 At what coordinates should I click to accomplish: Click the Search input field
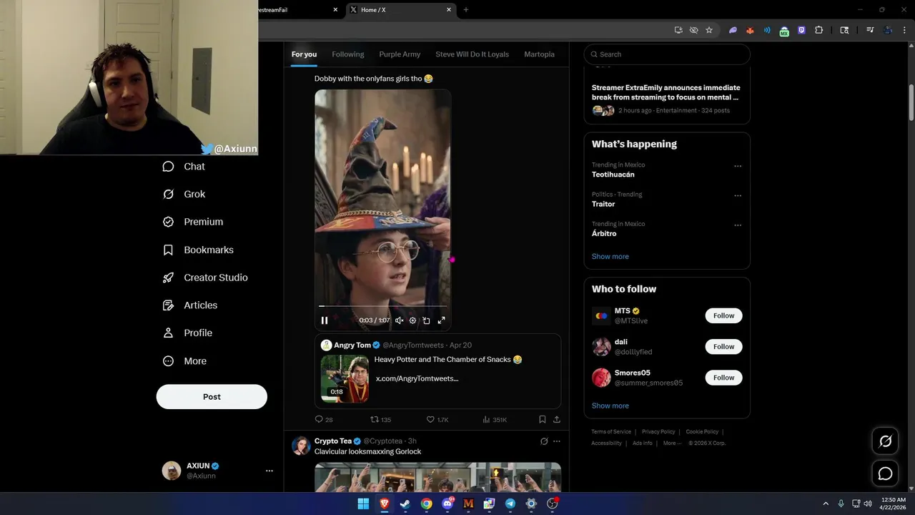(x=667, y=54)
